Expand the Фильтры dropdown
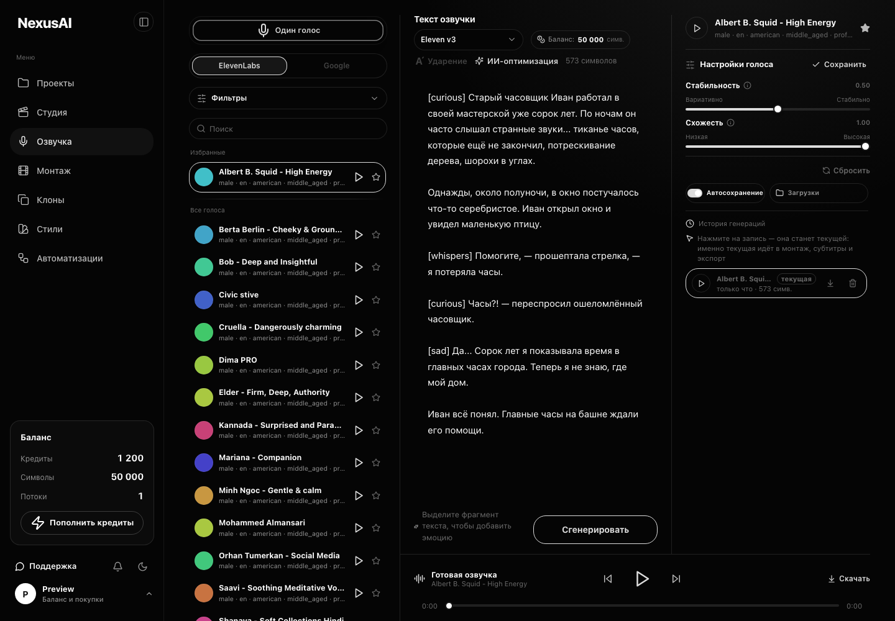 288,98
